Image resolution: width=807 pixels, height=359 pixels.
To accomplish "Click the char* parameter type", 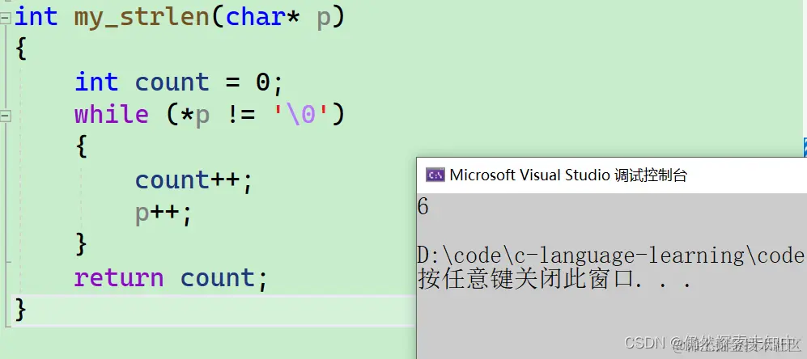I will click(262, 17).
